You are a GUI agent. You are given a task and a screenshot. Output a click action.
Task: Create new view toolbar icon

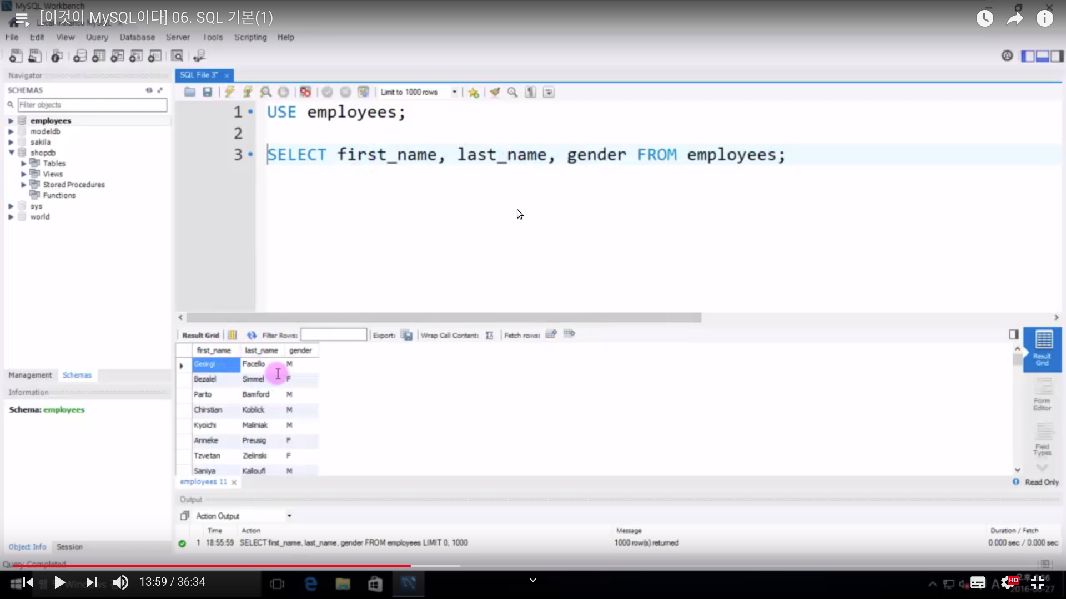pyautogui.click(x=118, y=56)
